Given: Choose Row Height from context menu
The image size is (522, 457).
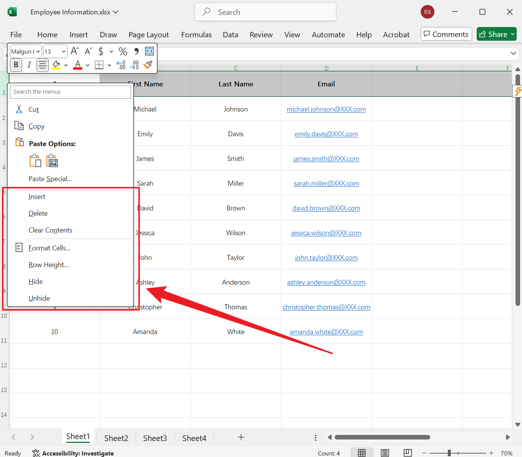Looking at the screenshot, I should (48, 264).
